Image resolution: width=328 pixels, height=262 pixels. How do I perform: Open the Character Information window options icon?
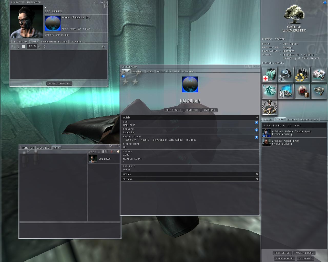click(94, 2)
